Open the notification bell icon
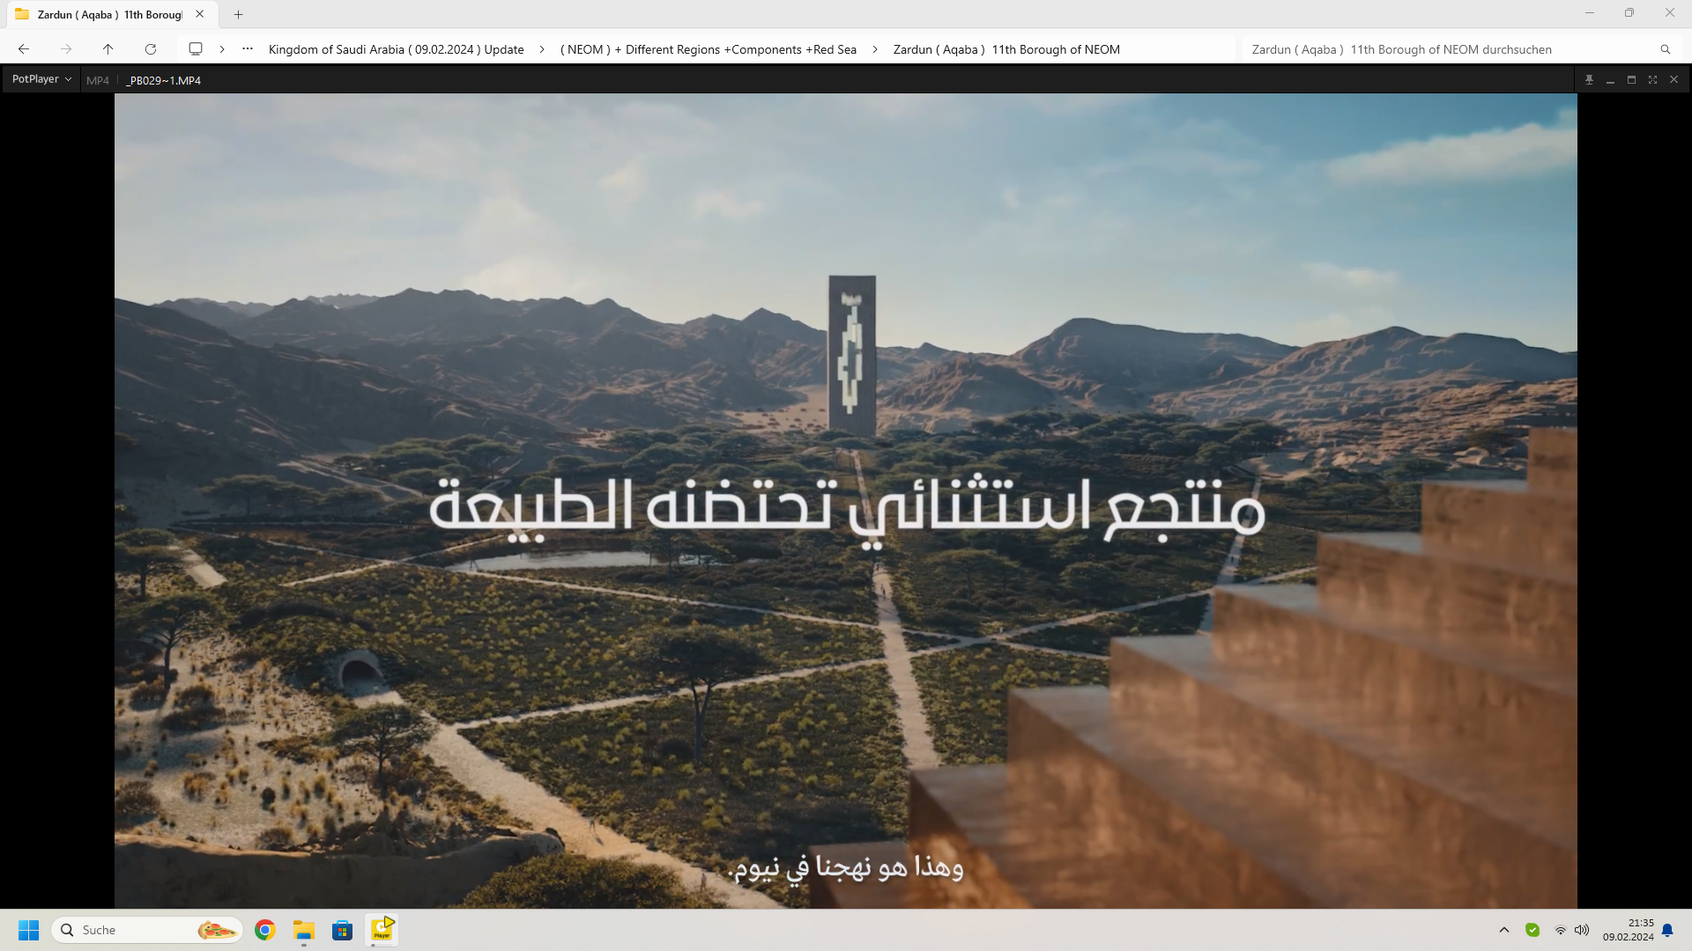The height and width of the screenshot is (951, 1692). [1667, 930]
